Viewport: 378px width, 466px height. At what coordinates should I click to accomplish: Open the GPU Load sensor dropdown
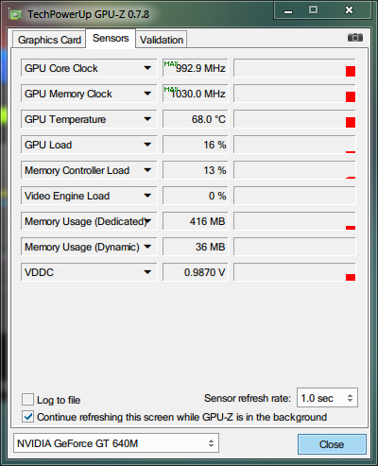[147, 145]
